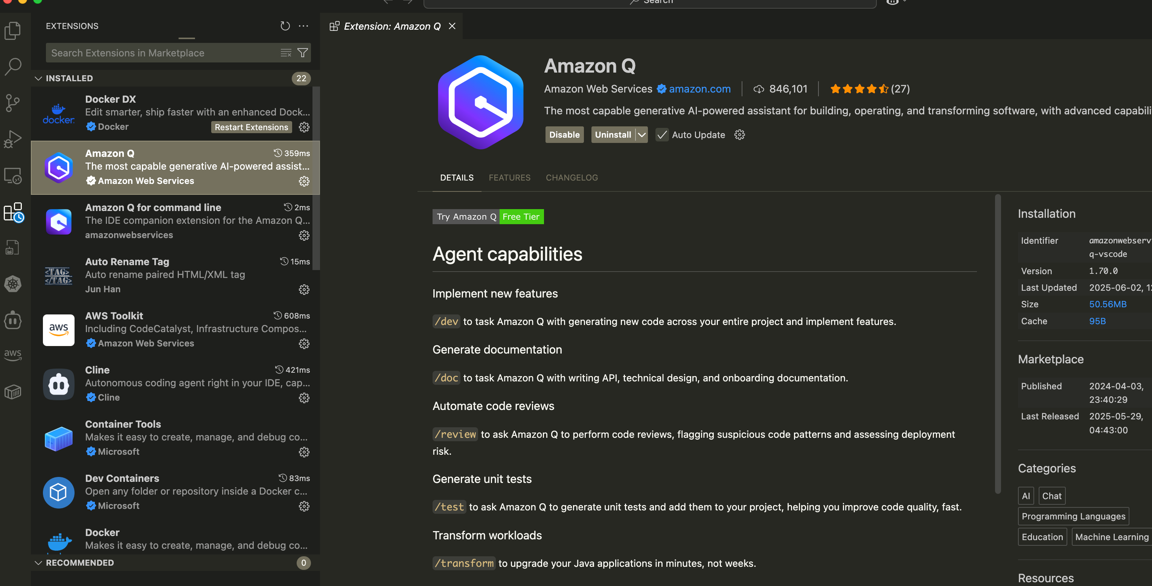1152x586 pixels.
Task: Click the Disable button
Action: pos(564,135)
